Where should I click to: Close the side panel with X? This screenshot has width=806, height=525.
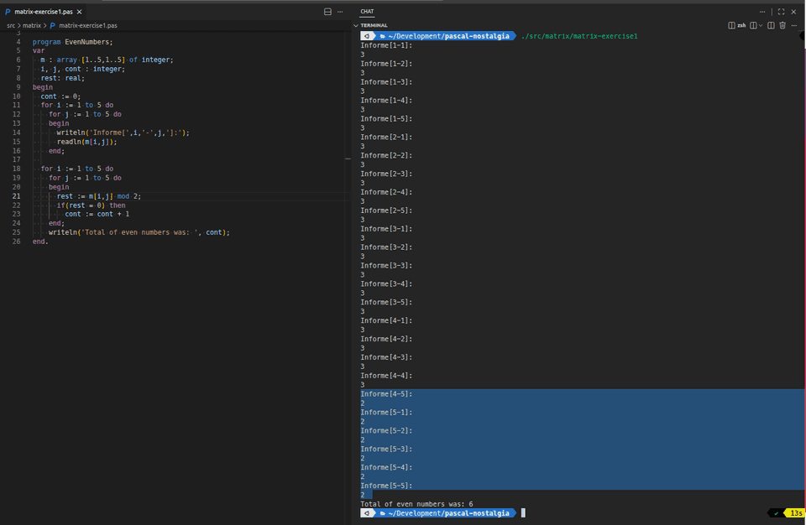tap(793, 12)
